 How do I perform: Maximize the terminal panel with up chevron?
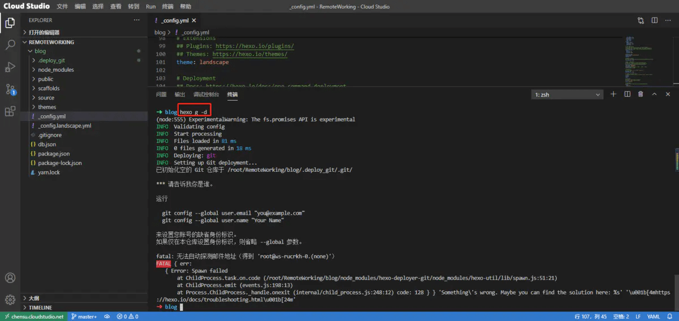[x=655, y=94]
